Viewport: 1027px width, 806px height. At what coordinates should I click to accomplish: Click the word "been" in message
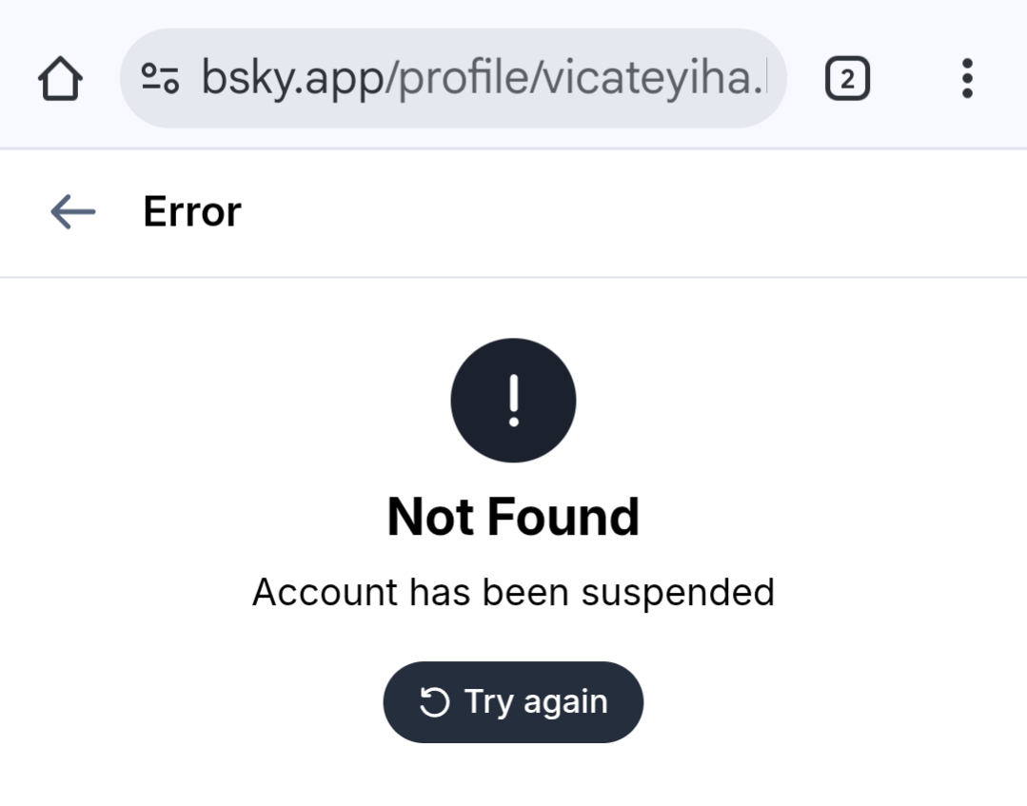[x=527, y=593]
